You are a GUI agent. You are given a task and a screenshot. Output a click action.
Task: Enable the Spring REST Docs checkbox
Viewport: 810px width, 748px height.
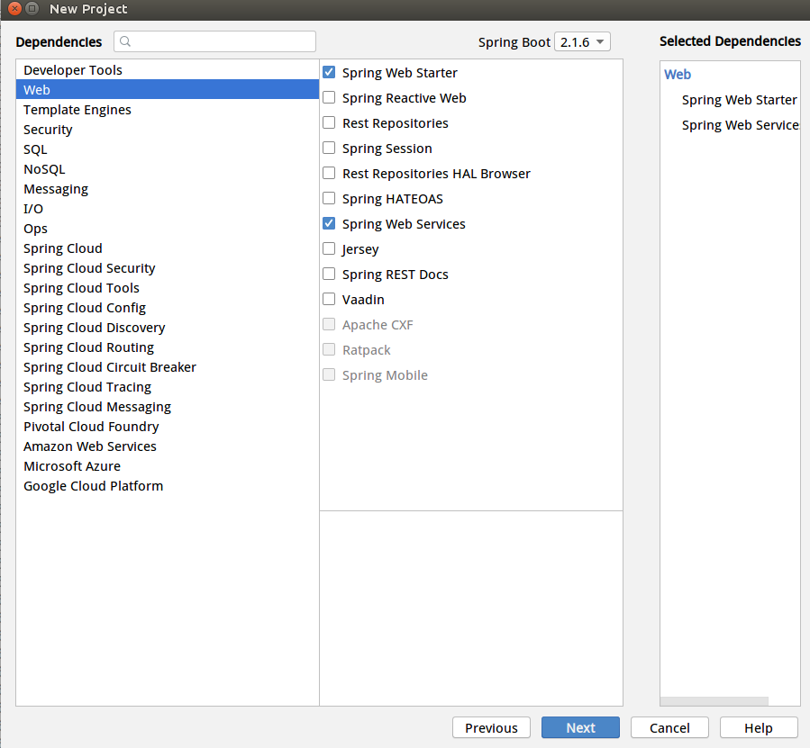click(x=329, y=275)
